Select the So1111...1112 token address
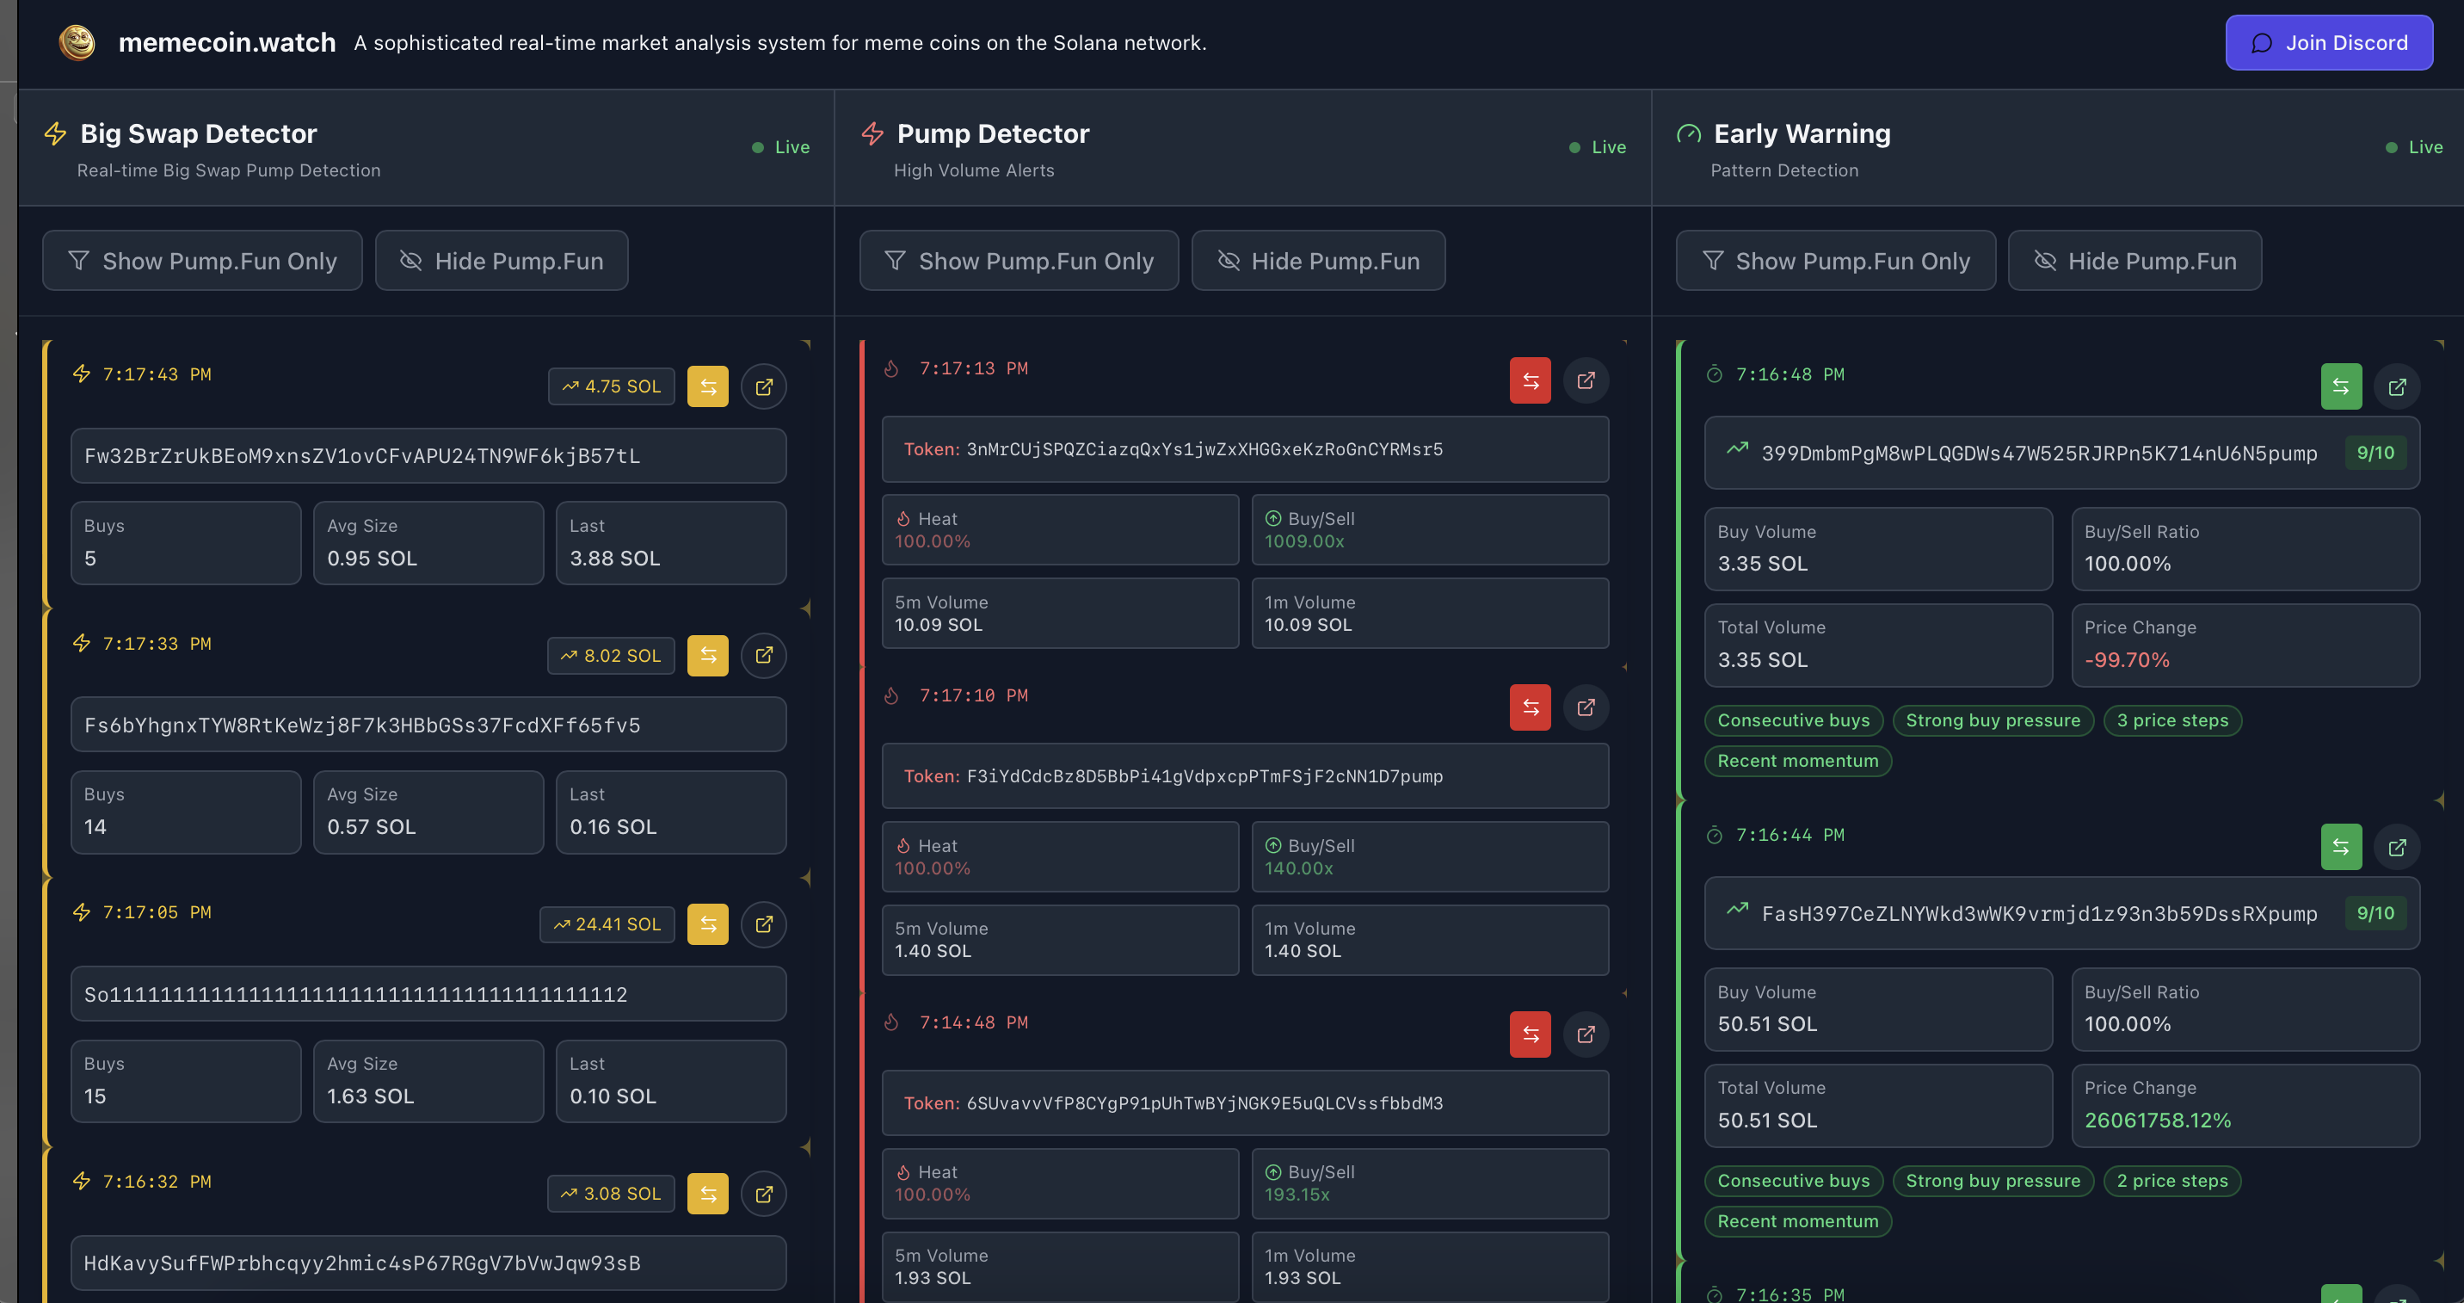The width and height of the screenshot is (2464, 1303). click(428, 994)
